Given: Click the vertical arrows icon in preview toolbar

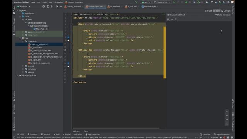Looking at the screenshot, I should pos(176,19).
